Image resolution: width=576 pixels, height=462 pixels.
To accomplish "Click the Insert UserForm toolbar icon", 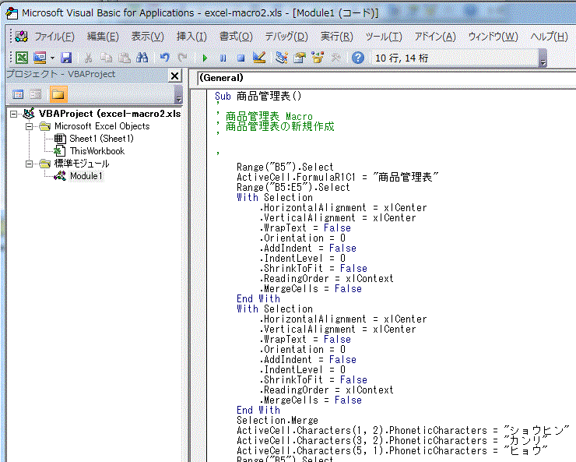I will coord(40,58).
